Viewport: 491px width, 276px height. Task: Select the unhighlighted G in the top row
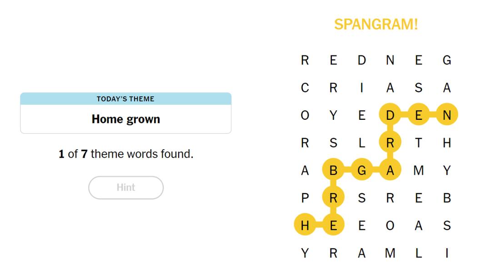[x=446, y=60]
